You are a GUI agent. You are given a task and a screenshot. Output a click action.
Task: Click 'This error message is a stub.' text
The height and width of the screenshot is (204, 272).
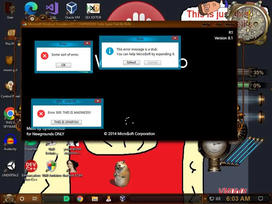tap(137, 49)
